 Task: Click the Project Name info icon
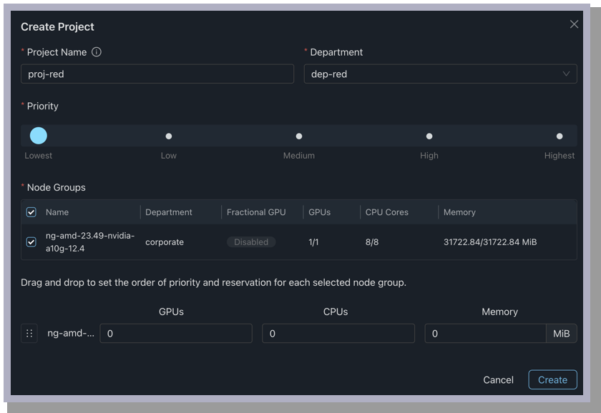[x=97, y=52]
